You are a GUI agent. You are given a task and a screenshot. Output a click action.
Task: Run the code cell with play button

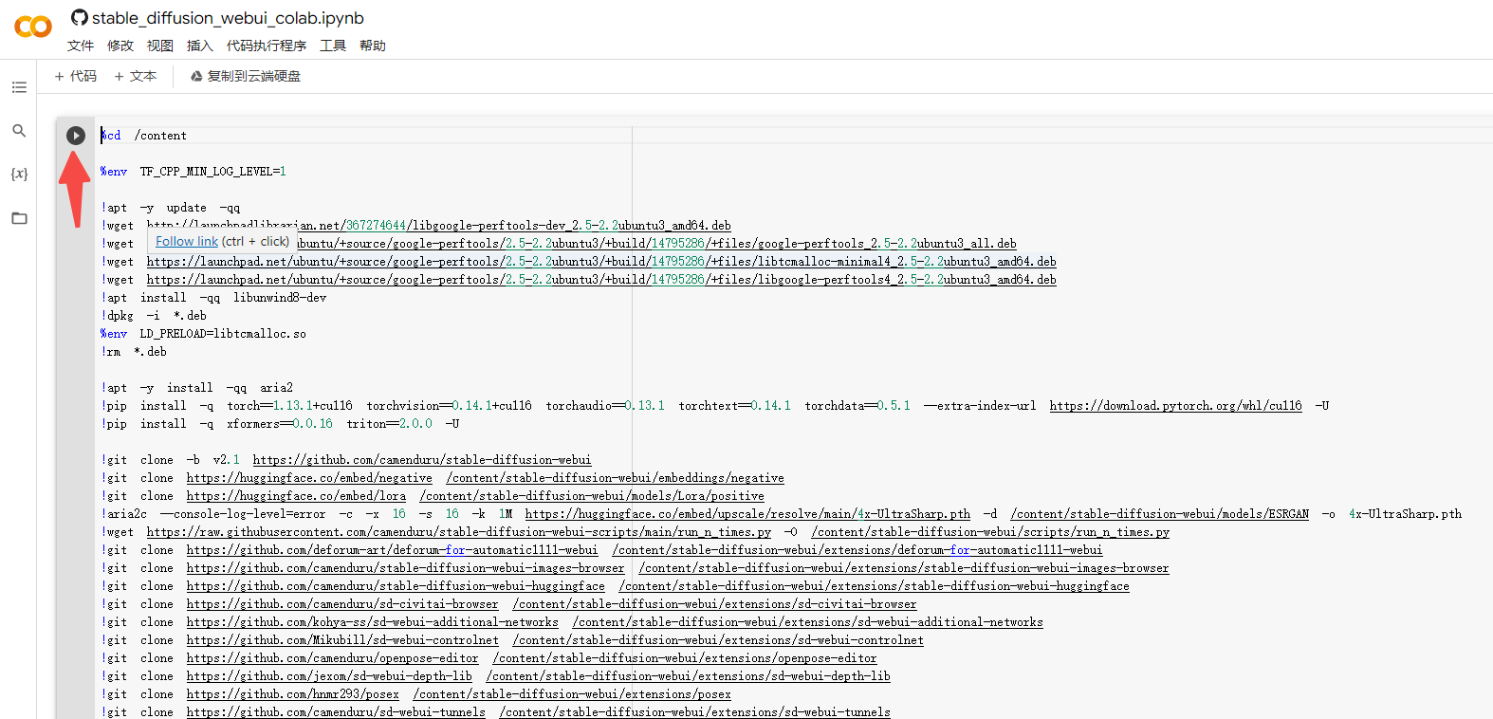point(76,136)
